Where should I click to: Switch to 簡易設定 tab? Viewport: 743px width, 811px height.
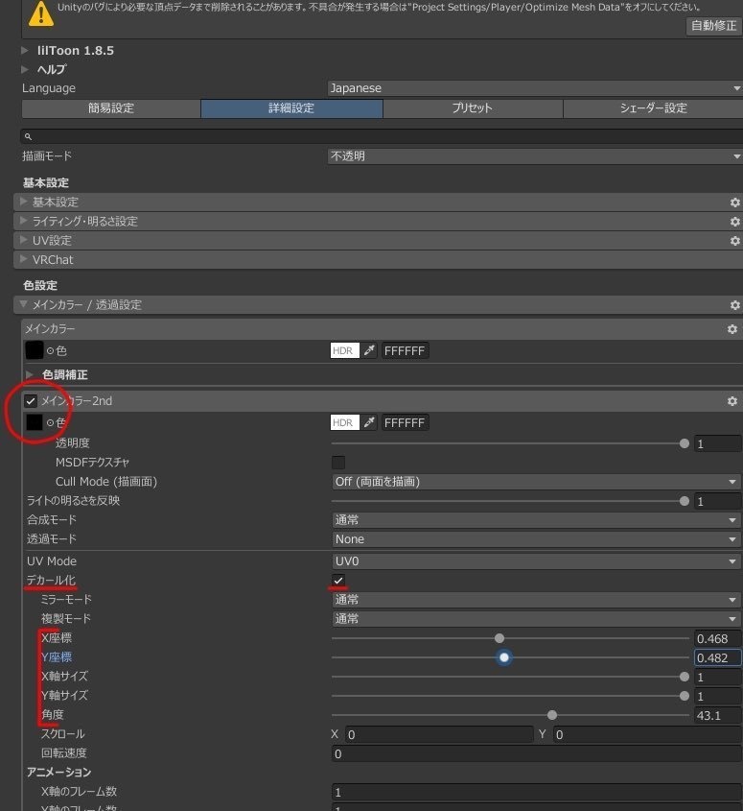coord(111,108)
